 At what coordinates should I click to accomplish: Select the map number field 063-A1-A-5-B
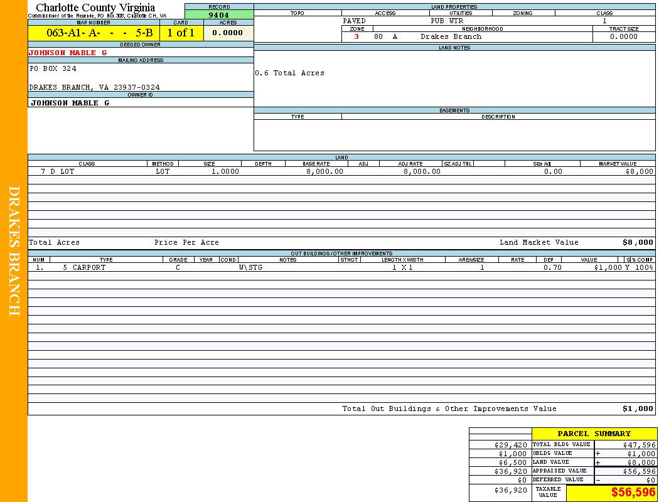click(x=94, y=33)
